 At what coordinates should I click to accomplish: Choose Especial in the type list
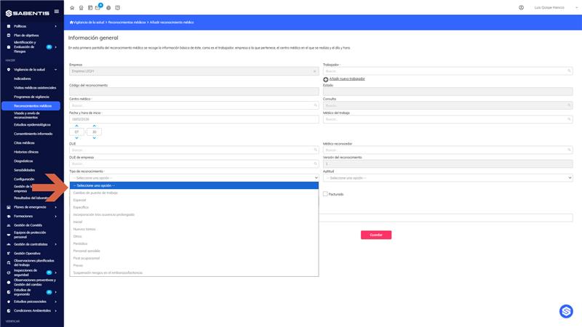tap(79, 201)
